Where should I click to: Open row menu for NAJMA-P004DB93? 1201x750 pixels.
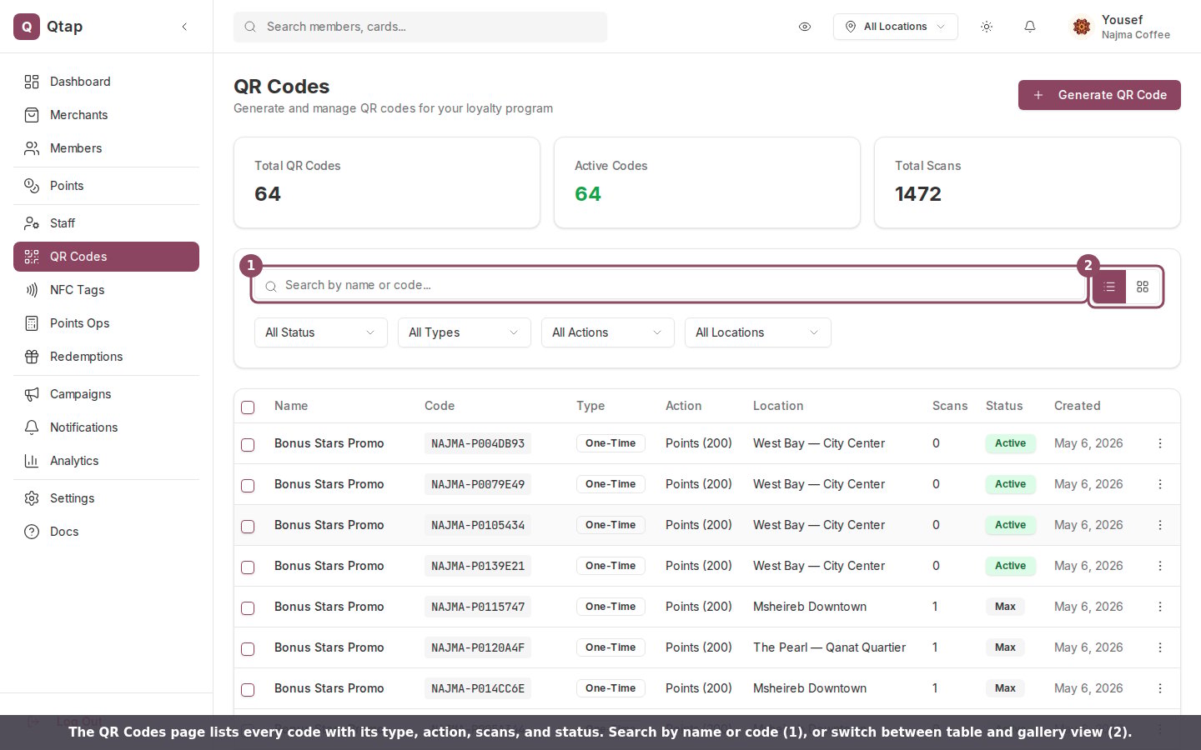[x=1160, y=443]
